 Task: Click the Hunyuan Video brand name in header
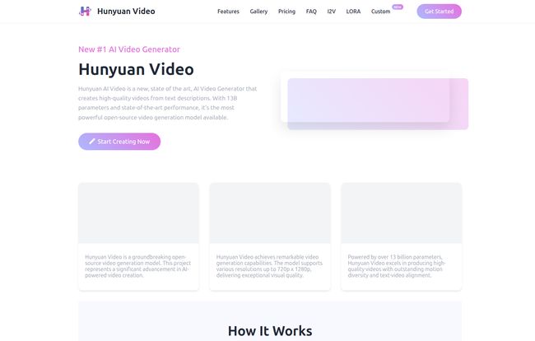tap(126, 12)
